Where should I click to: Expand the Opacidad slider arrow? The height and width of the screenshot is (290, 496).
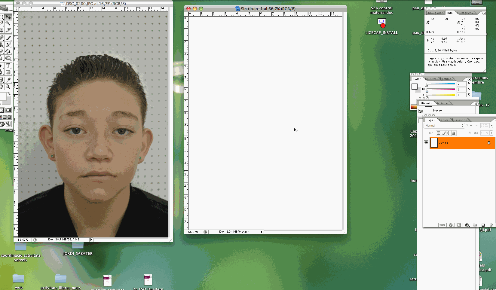(x=492, y=126)
